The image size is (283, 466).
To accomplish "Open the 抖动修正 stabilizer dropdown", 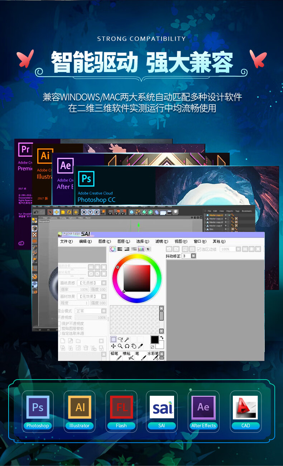I will pos(193,256).
